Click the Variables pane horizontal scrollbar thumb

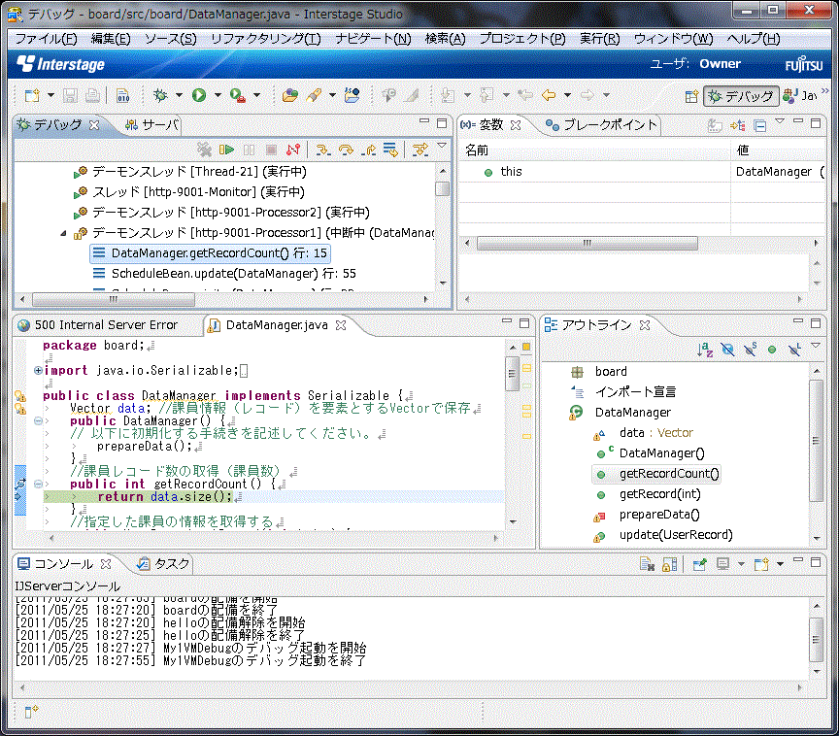pyautogui.click(x=587, y=244)
